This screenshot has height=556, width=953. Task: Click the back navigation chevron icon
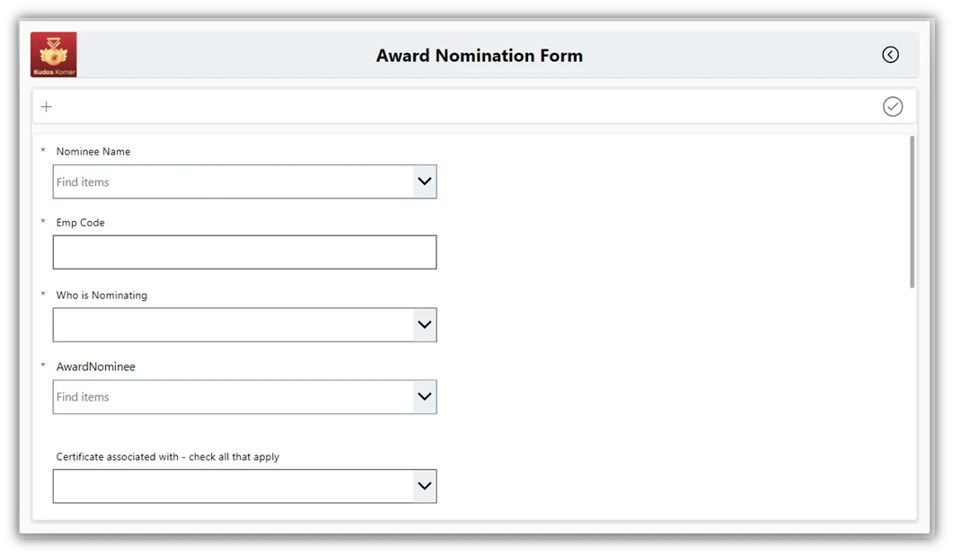pyautogui.click(x=890, y=55)
